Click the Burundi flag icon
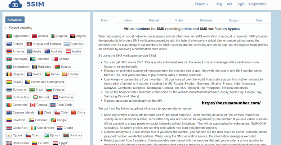281x145 pixels. (35, 97)
